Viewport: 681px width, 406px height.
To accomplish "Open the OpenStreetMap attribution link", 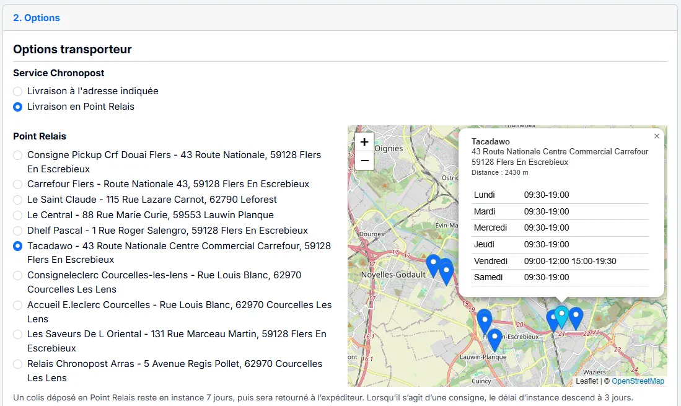I will click(638, 381).
